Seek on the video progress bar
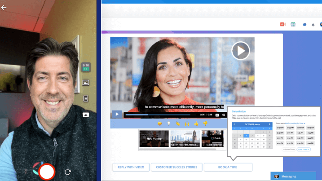The image size is (322, 181). coord(161,115)
